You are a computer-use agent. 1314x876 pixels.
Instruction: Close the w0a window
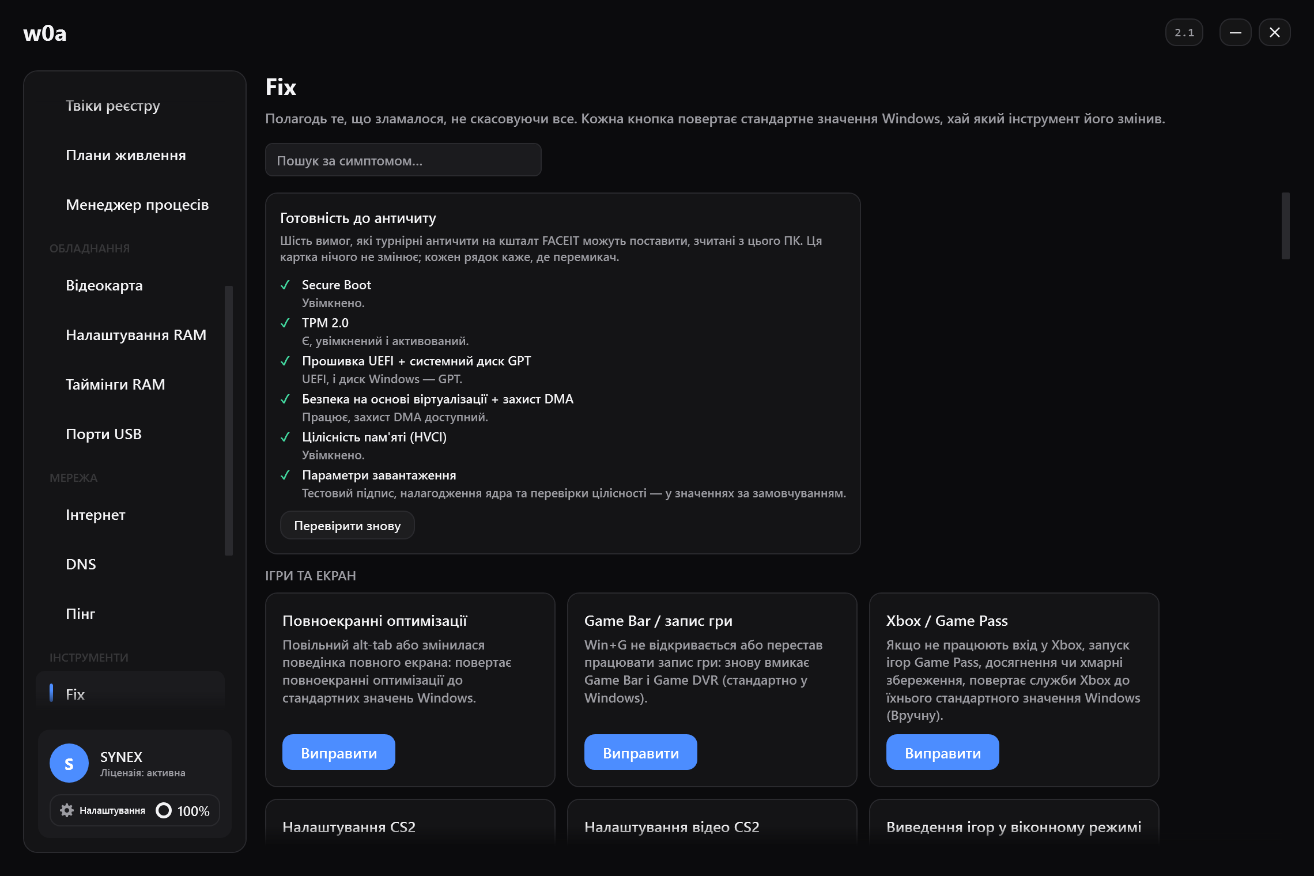click(1274, 33)
